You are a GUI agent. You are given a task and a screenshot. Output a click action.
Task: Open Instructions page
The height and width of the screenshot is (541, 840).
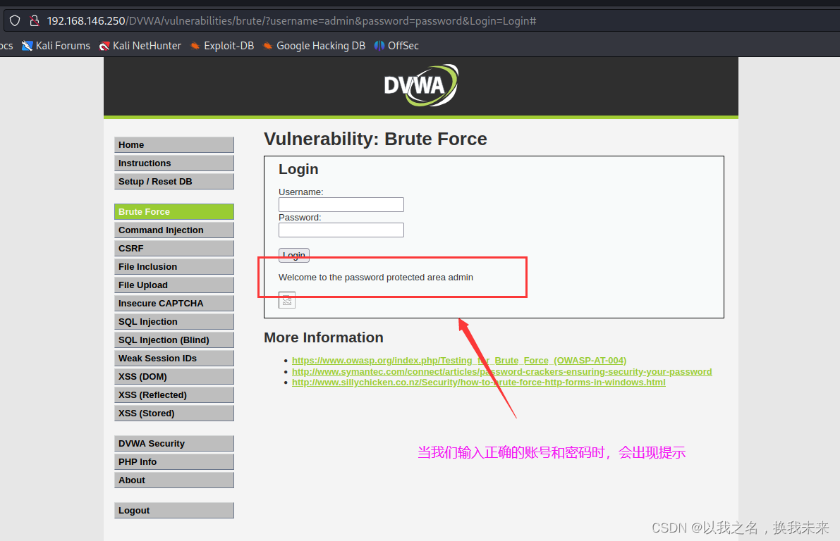(174, 163)
